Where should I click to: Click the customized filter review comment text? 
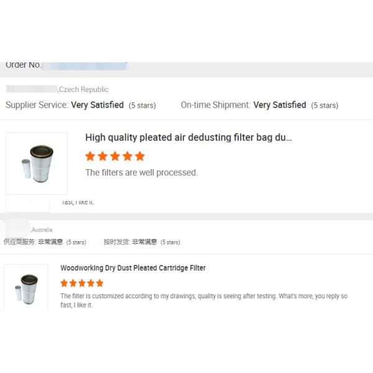click(x=204, y=300)
